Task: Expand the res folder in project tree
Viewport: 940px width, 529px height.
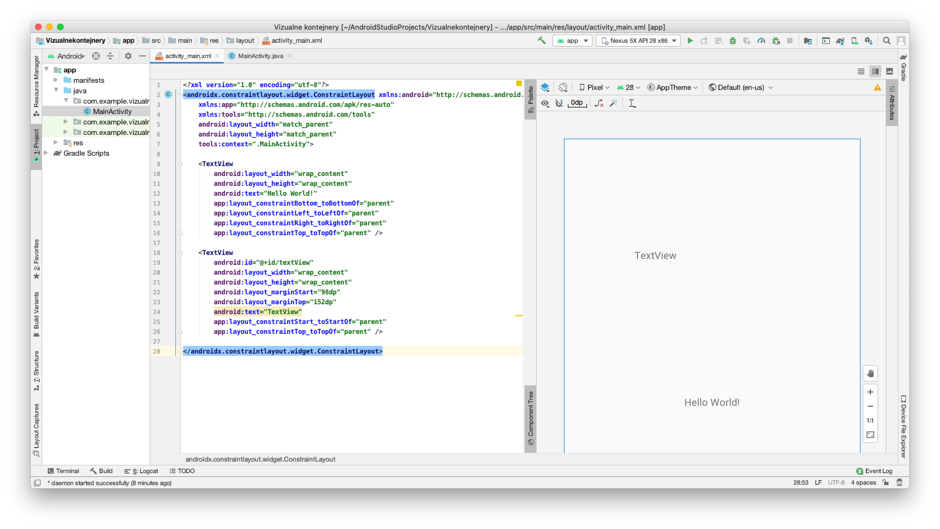Action: click(x=56, y=143)
